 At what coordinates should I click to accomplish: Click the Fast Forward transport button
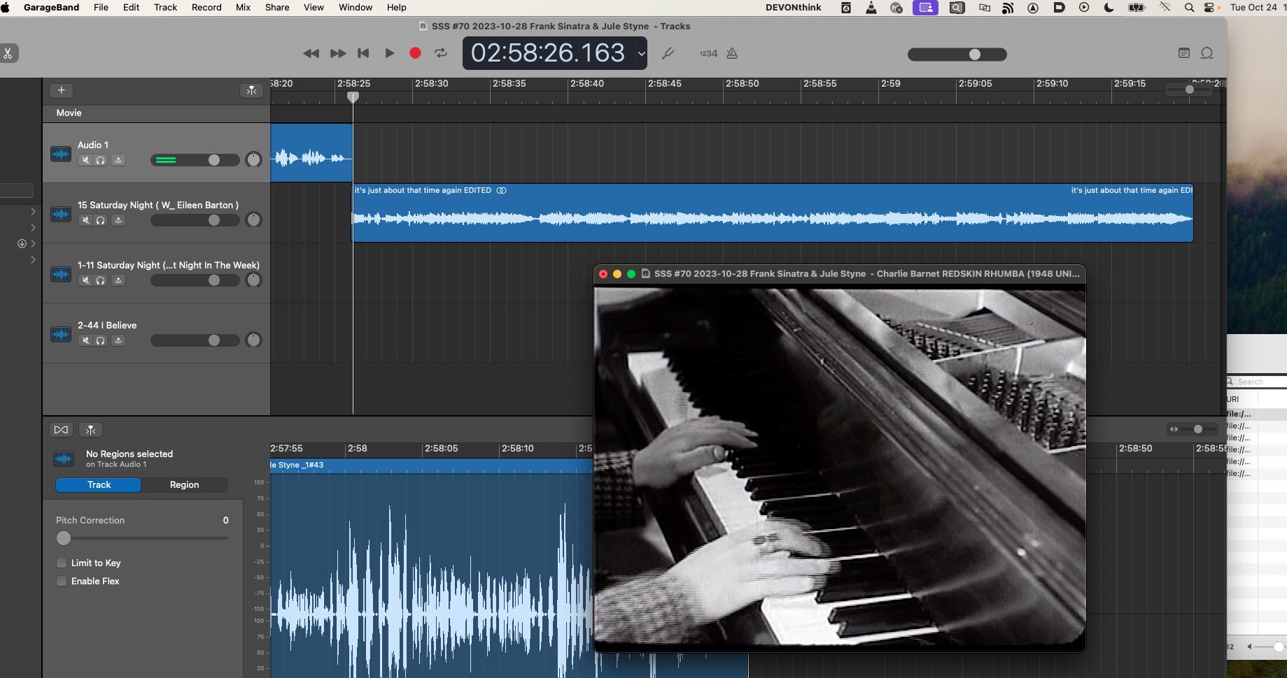[x=337, y=53]
